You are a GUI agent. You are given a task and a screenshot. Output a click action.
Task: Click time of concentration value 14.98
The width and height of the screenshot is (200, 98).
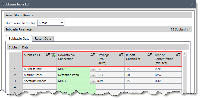pos(167,69)
